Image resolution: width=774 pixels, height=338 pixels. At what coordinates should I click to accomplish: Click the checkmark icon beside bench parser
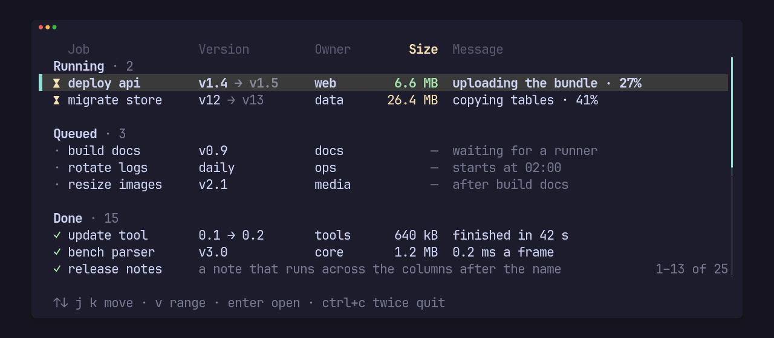[57, 252]
